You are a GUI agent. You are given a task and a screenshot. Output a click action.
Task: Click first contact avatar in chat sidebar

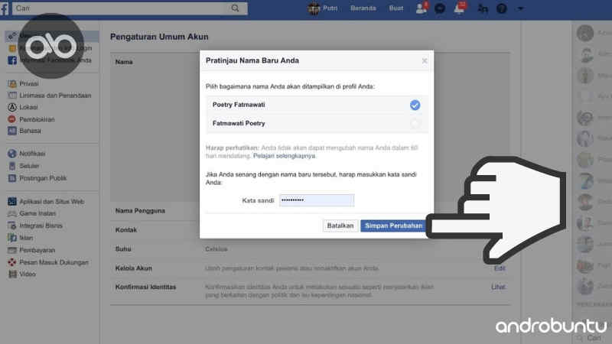pyautogui.click(x=585, y=33)
